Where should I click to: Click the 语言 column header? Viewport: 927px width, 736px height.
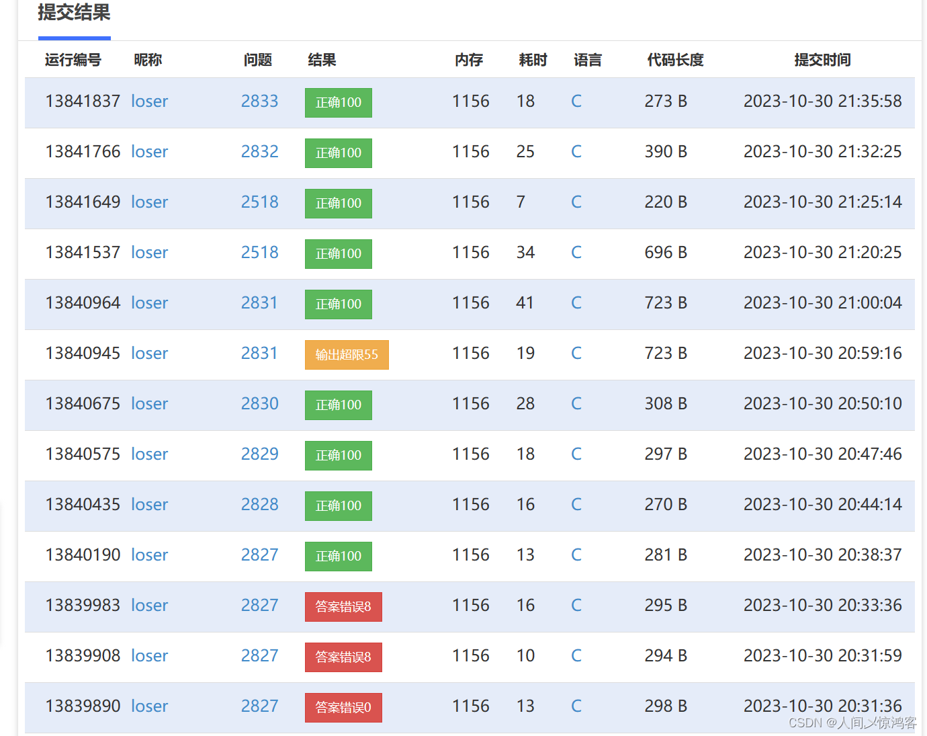588,60
